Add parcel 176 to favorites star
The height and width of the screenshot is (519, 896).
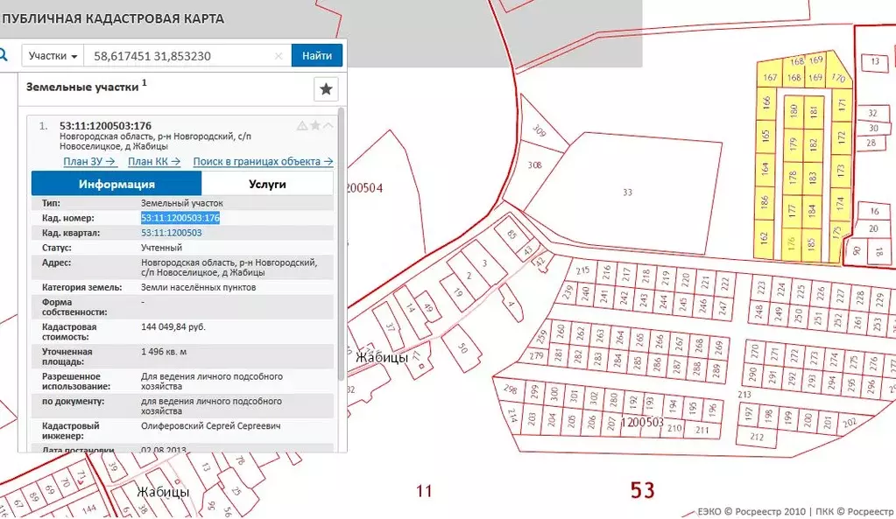tap(315, 126)
